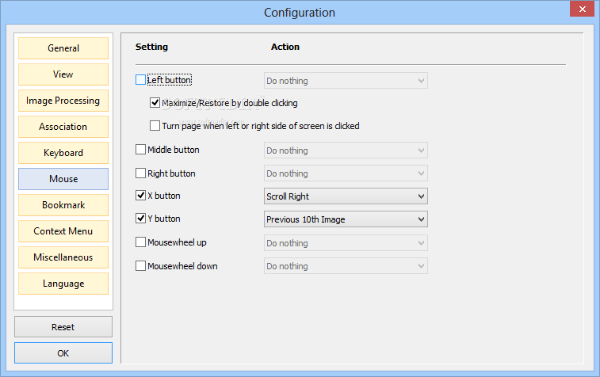This screenshot has height=377, width=600.
Task: Switch to the View tab
Action: pos(63,74)
